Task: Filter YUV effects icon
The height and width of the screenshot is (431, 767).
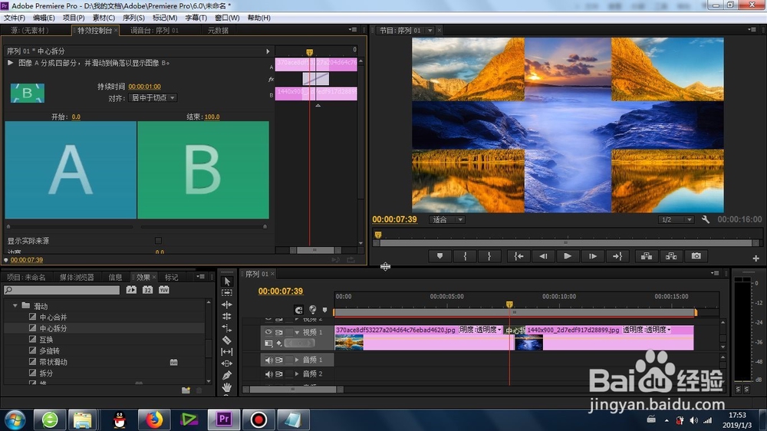Action: pyautogui.click(x=164, y=290)
